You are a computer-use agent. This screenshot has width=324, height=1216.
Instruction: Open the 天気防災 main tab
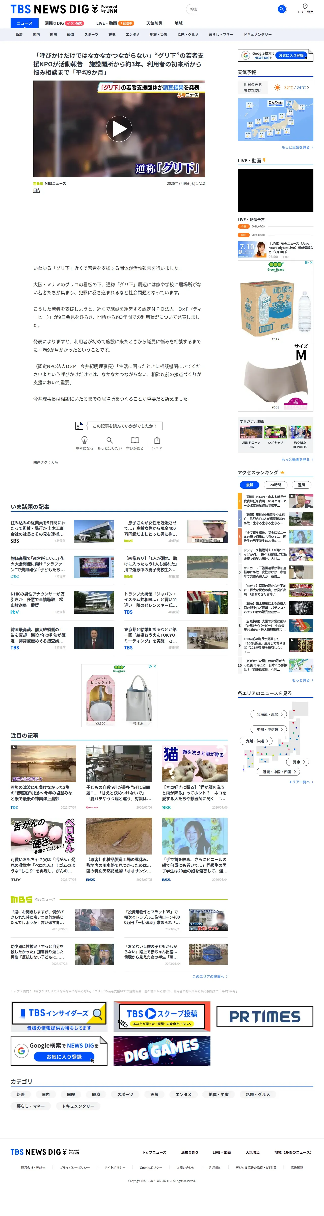(x=154, y=23)
